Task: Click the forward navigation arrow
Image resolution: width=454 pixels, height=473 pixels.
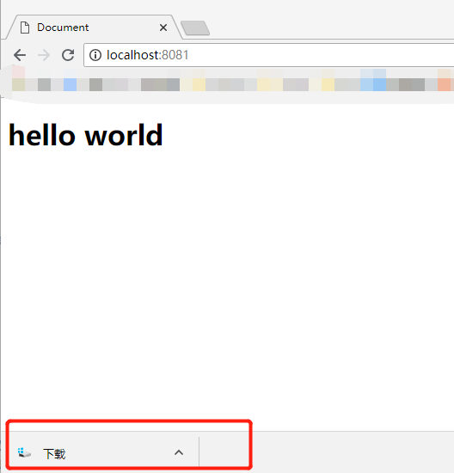Action: click(x=44, y=55)
